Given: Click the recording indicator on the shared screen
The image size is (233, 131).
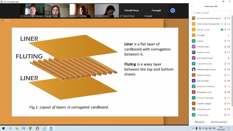Looking at the screenshot, I should 6,21.
